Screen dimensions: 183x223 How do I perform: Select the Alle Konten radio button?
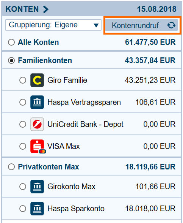11,42
